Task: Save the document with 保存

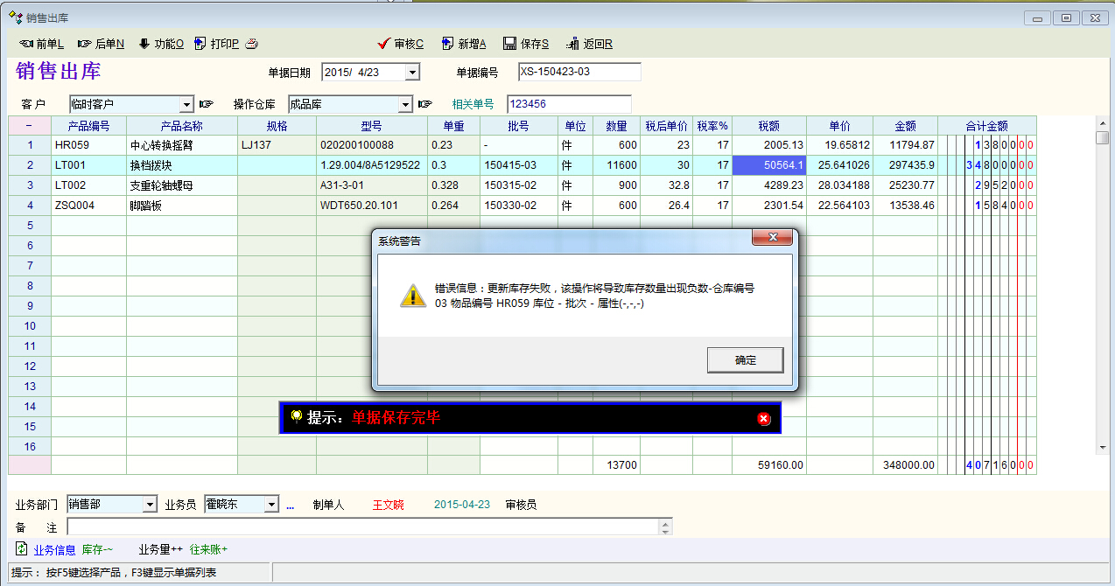Action: 526,44
